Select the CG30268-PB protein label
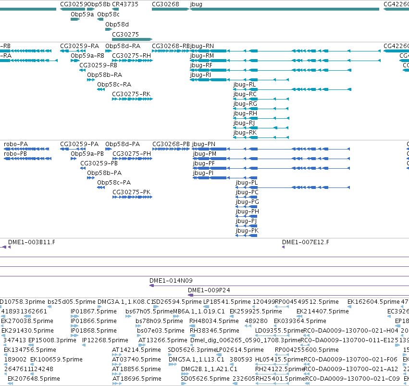The width and height of the screenshot is (409, 386). pos(171,144)
